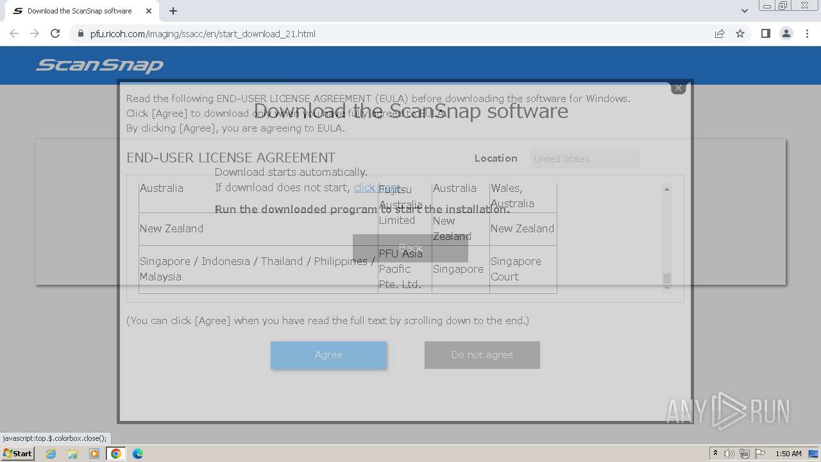This screenshot has height=462, width=821.
Task: Click the address bar URL
Action: [203, 33]
